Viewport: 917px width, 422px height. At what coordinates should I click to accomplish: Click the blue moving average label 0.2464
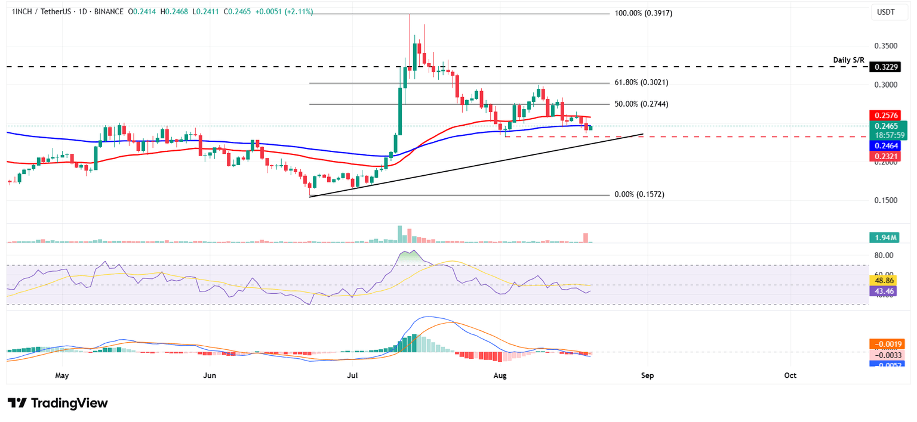[x=887, y=146]
